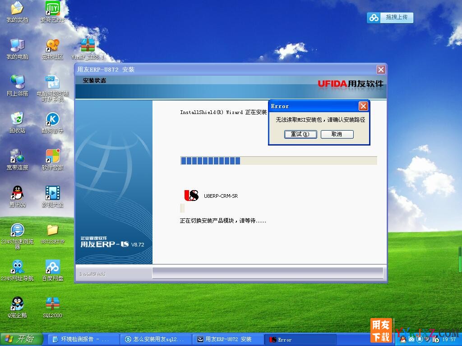Select the 回收站 recycle bin icon
Viewport: 462px width, 346px height.
[18, 123]
